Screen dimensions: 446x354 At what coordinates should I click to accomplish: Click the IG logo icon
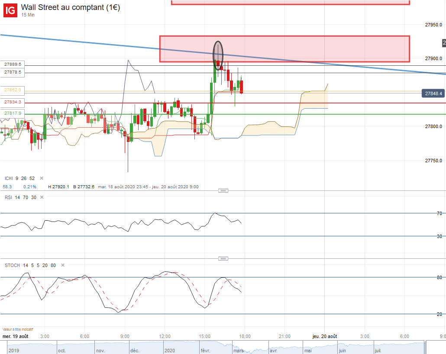(x=11, y=10)
